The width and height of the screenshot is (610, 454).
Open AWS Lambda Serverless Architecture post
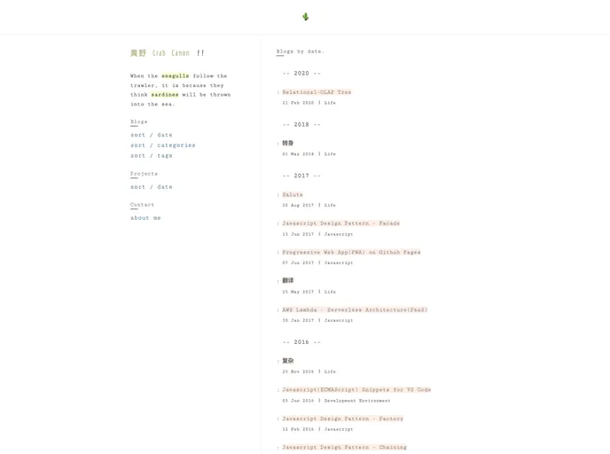[355, 310]
